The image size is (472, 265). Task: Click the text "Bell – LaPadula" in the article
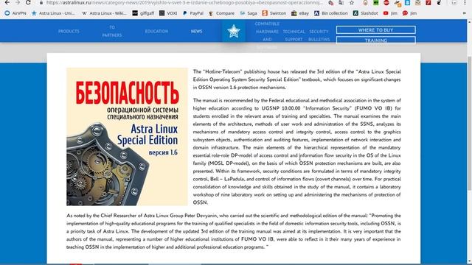(x=228, y=179)
